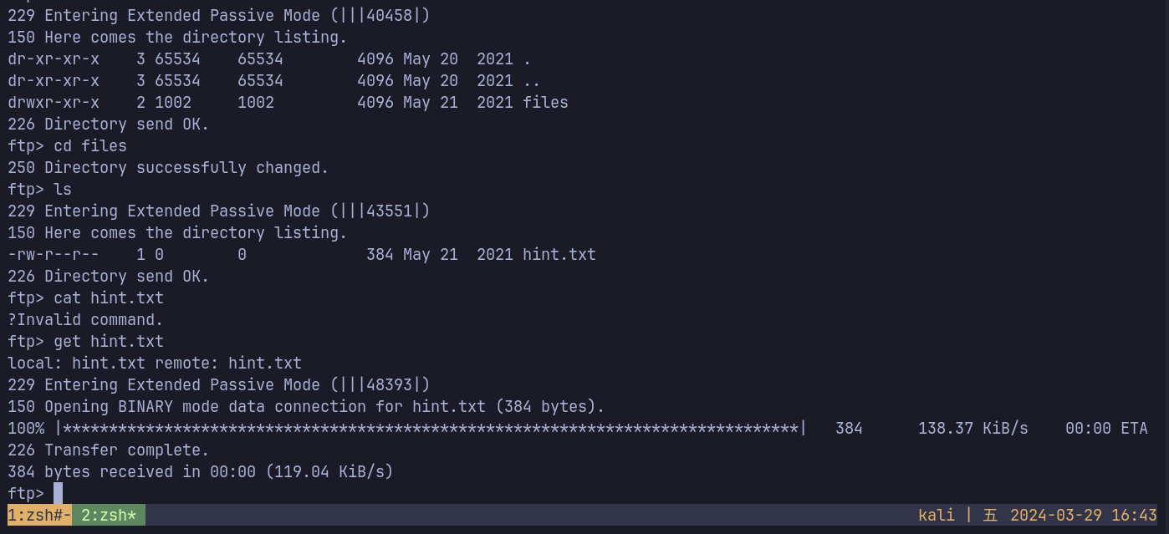Viewport: 1169px width, 534px height.
Task: Click the "226 Transfer complete." line
Action: [x=109, y=450]
